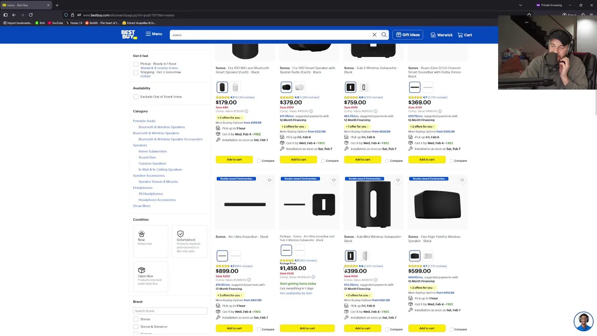Check Shipping - Get it tomorrow
This screenshot has height=336, width=597.
[x=136, y=73]
